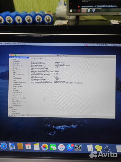Select Графика/Мониторы in the sidebar
This screenshot has height=162, width=121.
point(19,82)
